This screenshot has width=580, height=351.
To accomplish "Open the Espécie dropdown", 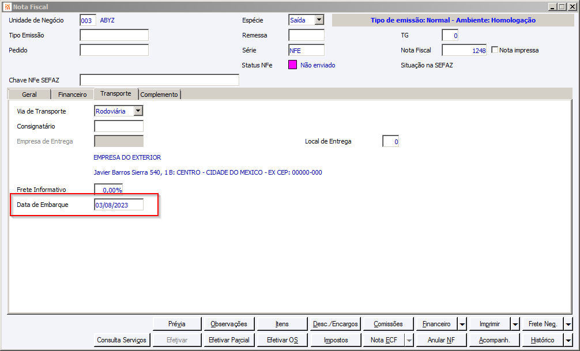I will tap(319, 20).
